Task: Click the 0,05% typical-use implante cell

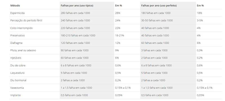Action: click(x=119, y=95)
